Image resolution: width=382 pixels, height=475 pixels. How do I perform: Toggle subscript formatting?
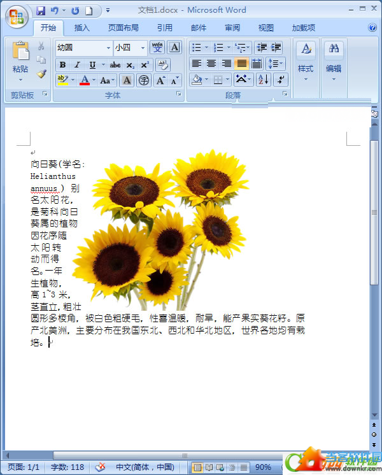point(130,65)
